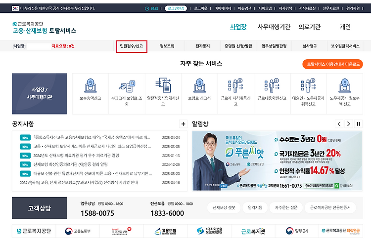Select the 사무대행기관 top tab
The image size is (371, 241).
pyautogui.click(x=274, y=27)
